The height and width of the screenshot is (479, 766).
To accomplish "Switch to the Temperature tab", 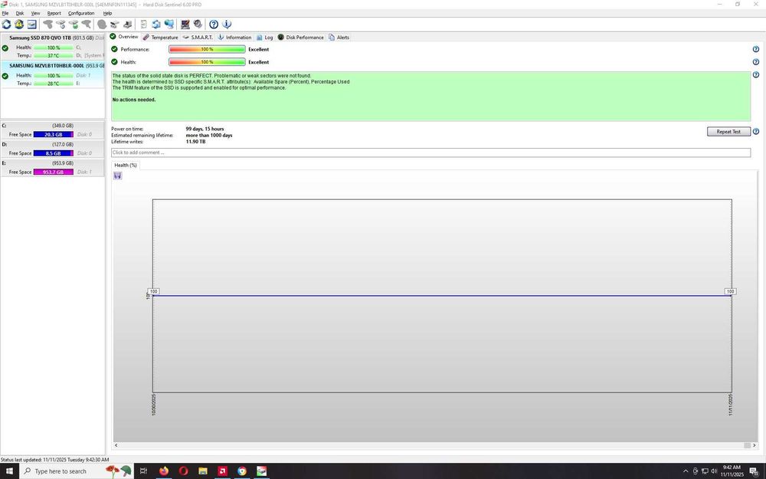I will coord(160,37).
